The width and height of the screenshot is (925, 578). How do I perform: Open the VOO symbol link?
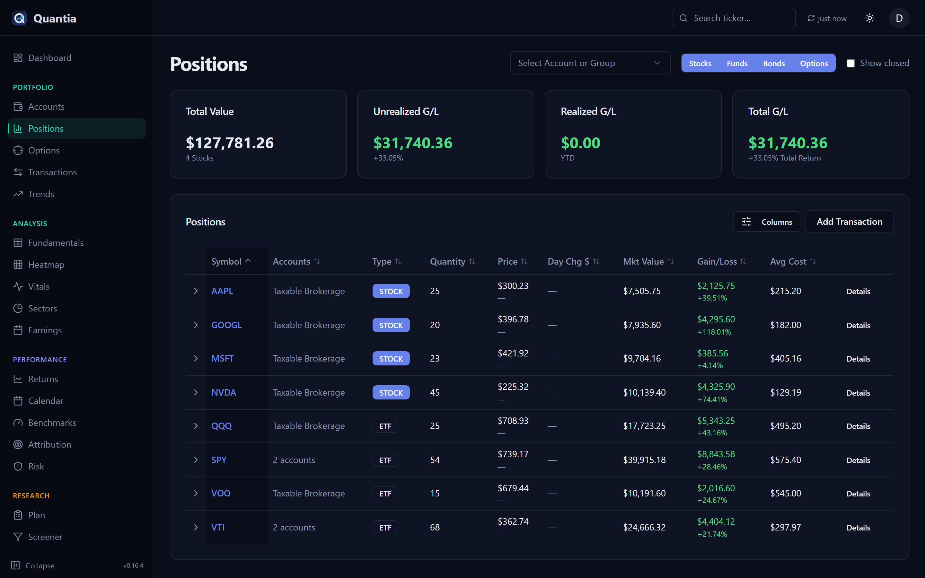pyautogui.click(x=221, y=493)
